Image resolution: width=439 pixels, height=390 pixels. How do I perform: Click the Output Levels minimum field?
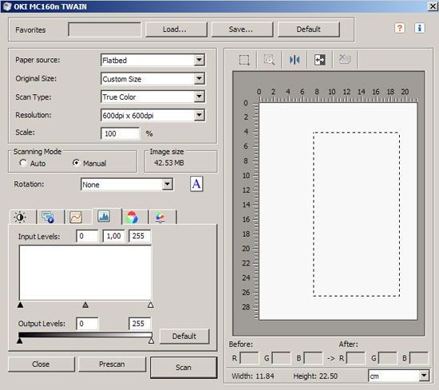87,324
